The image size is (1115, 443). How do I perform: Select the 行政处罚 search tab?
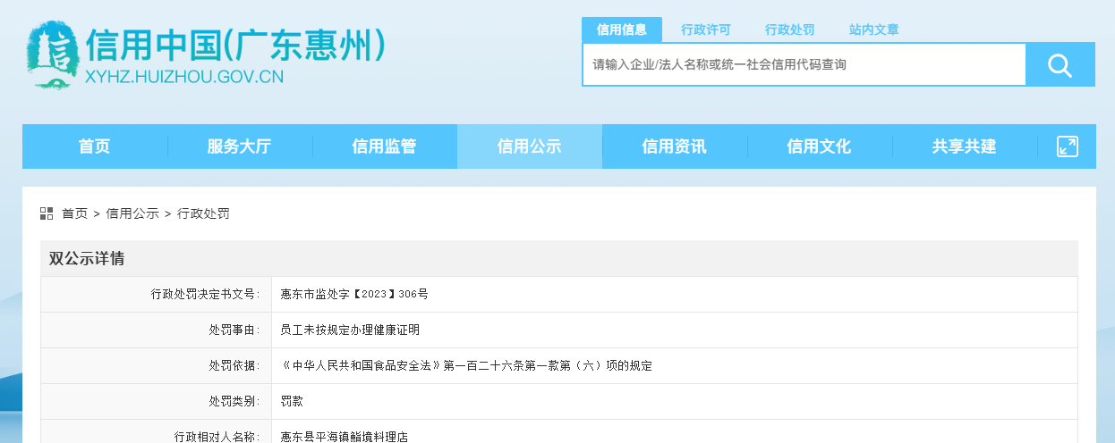790,29
